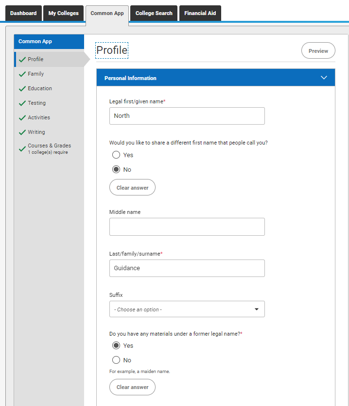The image size is (349, 406).
Task: Select Yes for sharing a different first name
Action: coord(116,155)
